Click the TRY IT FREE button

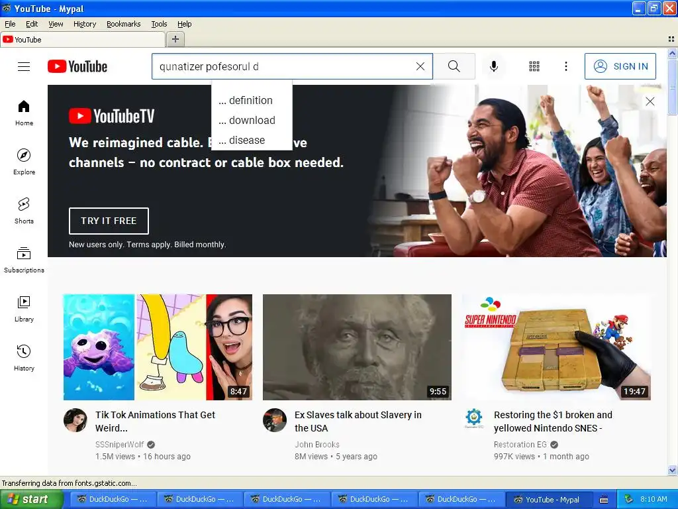pos(109,221)
